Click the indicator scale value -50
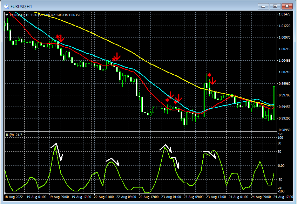 [280, 179]
